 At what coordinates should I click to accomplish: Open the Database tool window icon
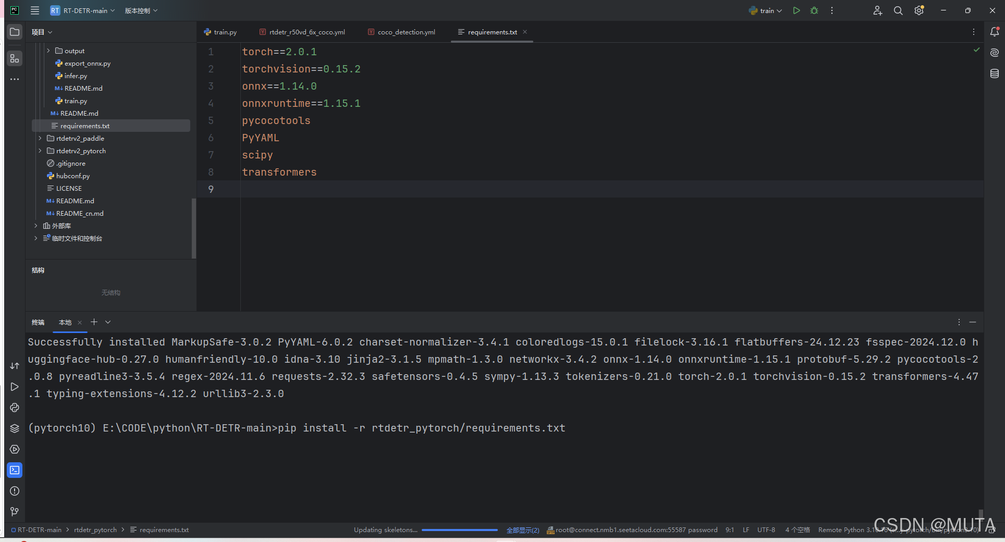[x=994, y=73]
